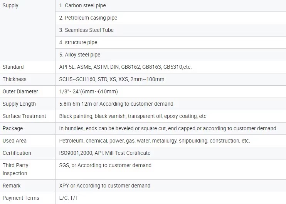Viewport: 286px width, 204px height.
Task: Click '2. Petroleum casing pipe' entry
Action: [171, 18]
